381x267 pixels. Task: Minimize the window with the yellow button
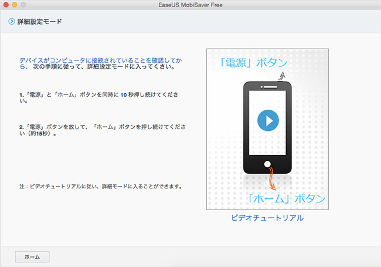(15, 5)
